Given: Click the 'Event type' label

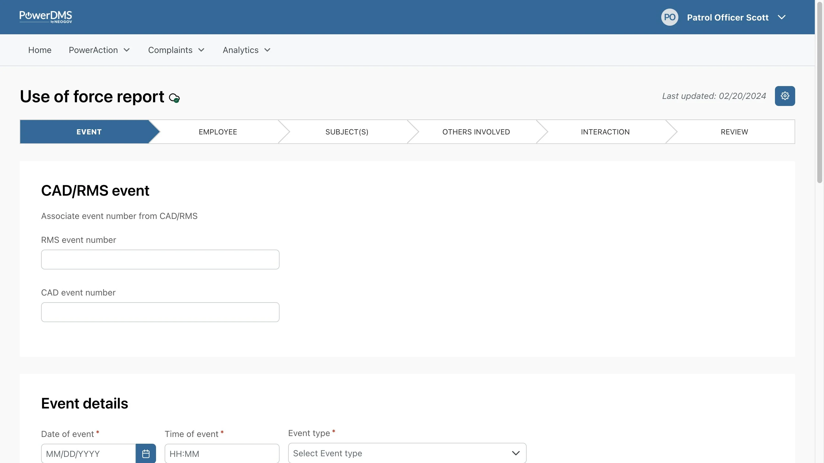Looking at the screenshot, I should click(309, 433).
